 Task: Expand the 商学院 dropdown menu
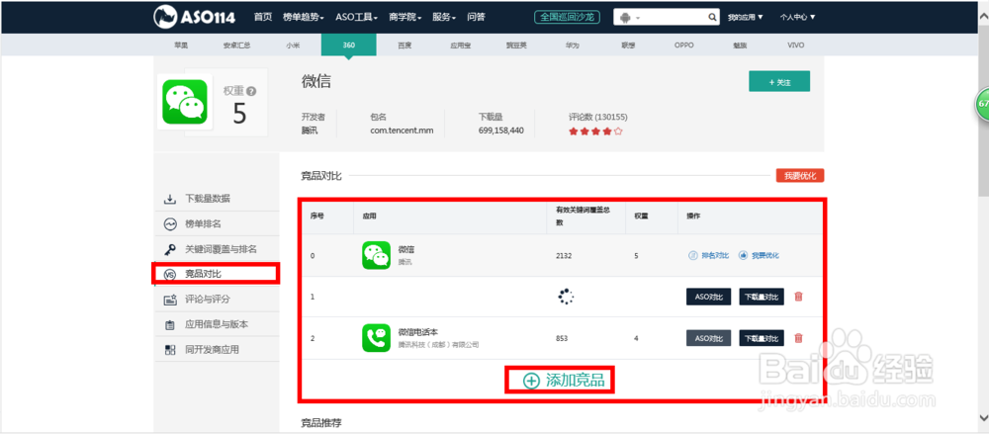405,17
